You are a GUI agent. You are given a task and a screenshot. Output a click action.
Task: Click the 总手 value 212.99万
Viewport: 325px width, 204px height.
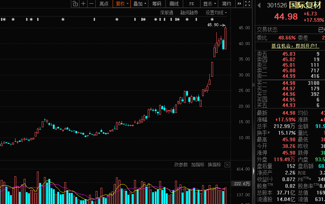tap(284, 126)
